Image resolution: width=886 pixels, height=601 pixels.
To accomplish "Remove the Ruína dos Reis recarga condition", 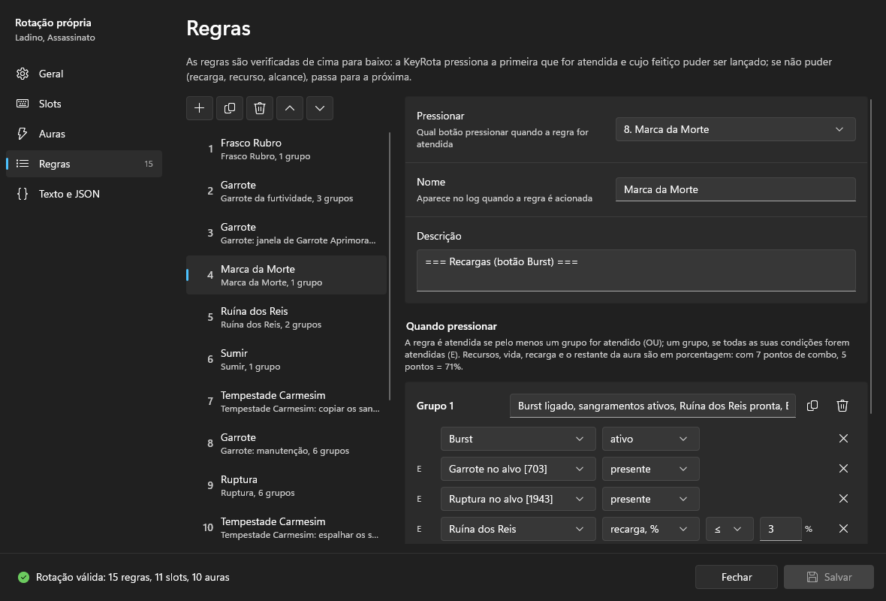I will (843, 529).
